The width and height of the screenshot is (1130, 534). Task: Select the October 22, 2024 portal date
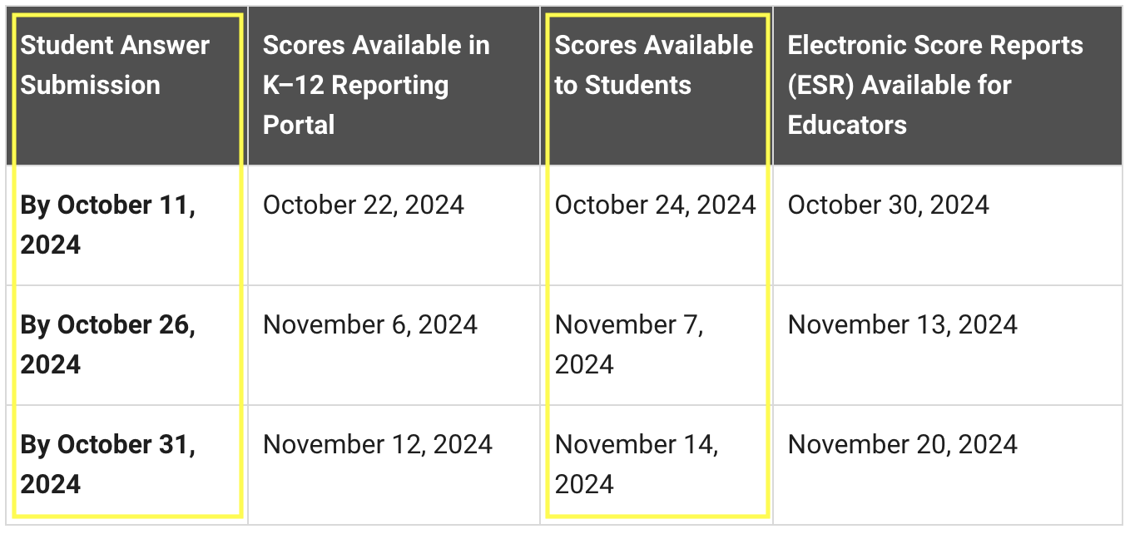[x=364, y=205]
